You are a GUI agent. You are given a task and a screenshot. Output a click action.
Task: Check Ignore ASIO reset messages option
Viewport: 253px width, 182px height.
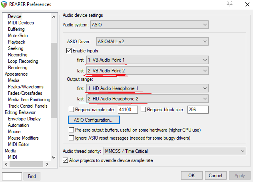pos(71,138)
